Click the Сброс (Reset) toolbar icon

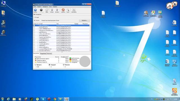pyautogui.click(x=47, y=10)
